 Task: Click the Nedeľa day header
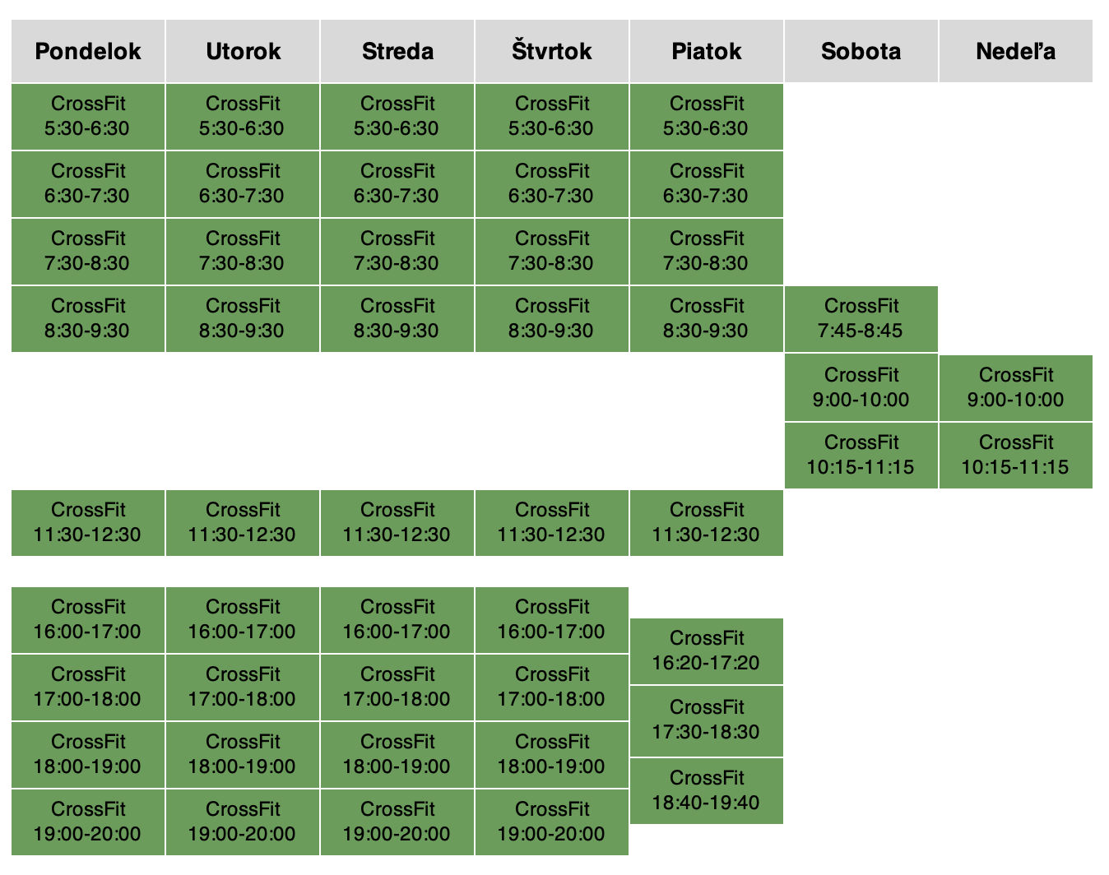tap(1016, 51)
